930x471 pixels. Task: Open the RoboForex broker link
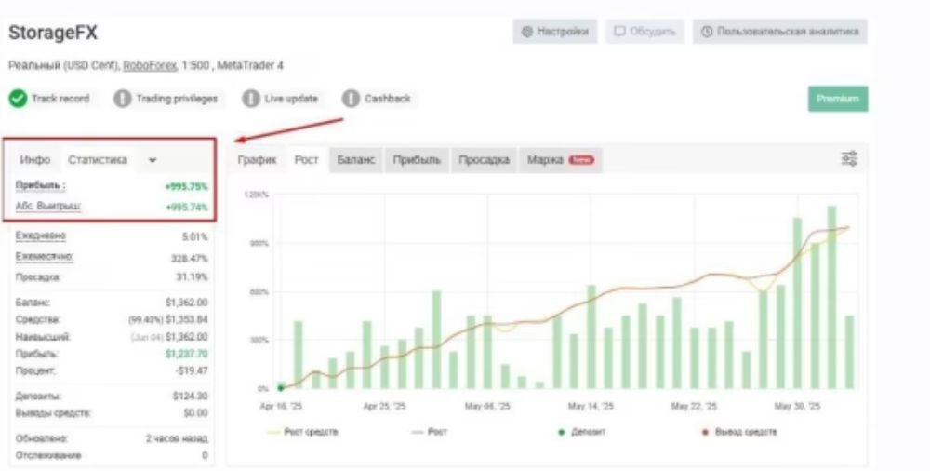click(x=149, y=65)
